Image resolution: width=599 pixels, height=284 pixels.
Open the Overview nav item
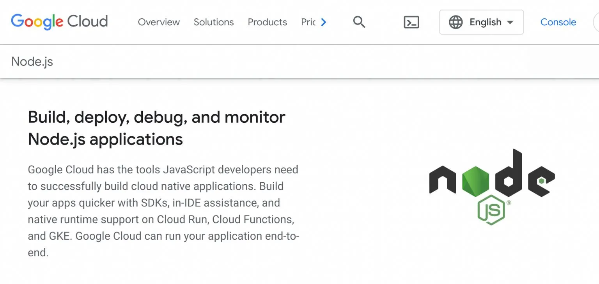click(x=159, y=22)
